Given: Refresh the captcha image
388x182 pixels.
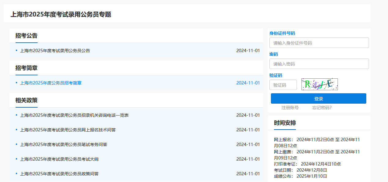Looking at the screenshot, I should click(x=320, y=84).
